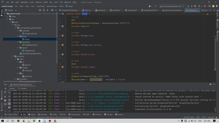Switch to the ImageController.java editor tab
Viewport: 219px width, 123px height.
coord(68,10)
